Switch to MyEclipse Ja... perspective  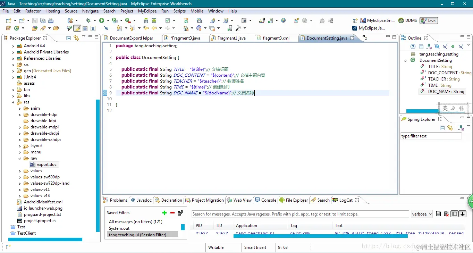tap(369, 28)
